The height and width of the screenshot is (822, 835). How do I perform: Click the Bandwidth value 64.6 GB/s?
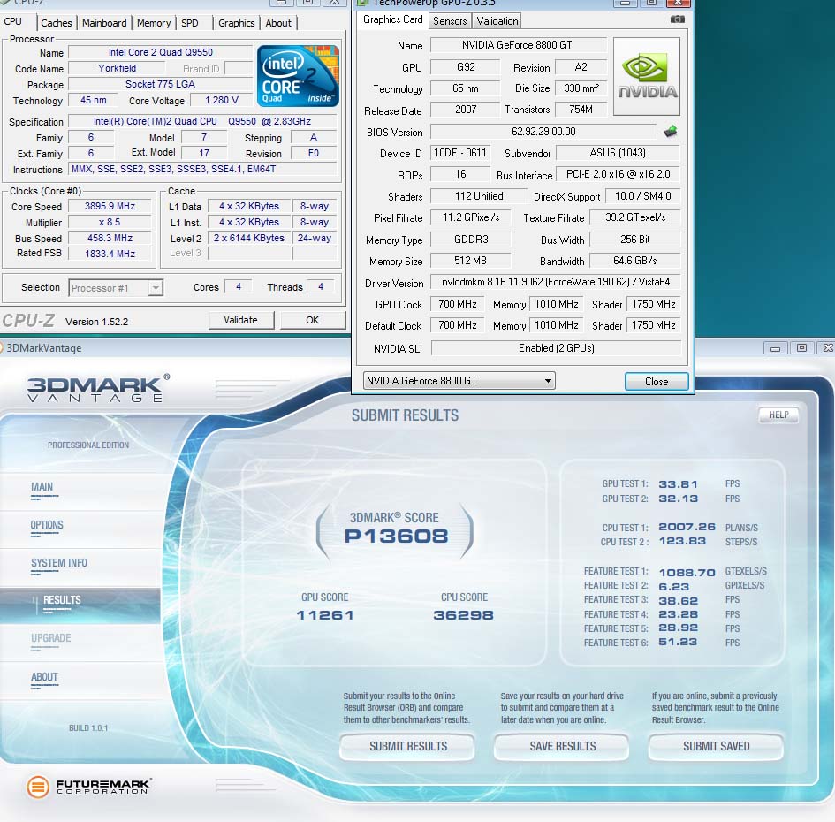pyautogui.click(x=634, y=261)
